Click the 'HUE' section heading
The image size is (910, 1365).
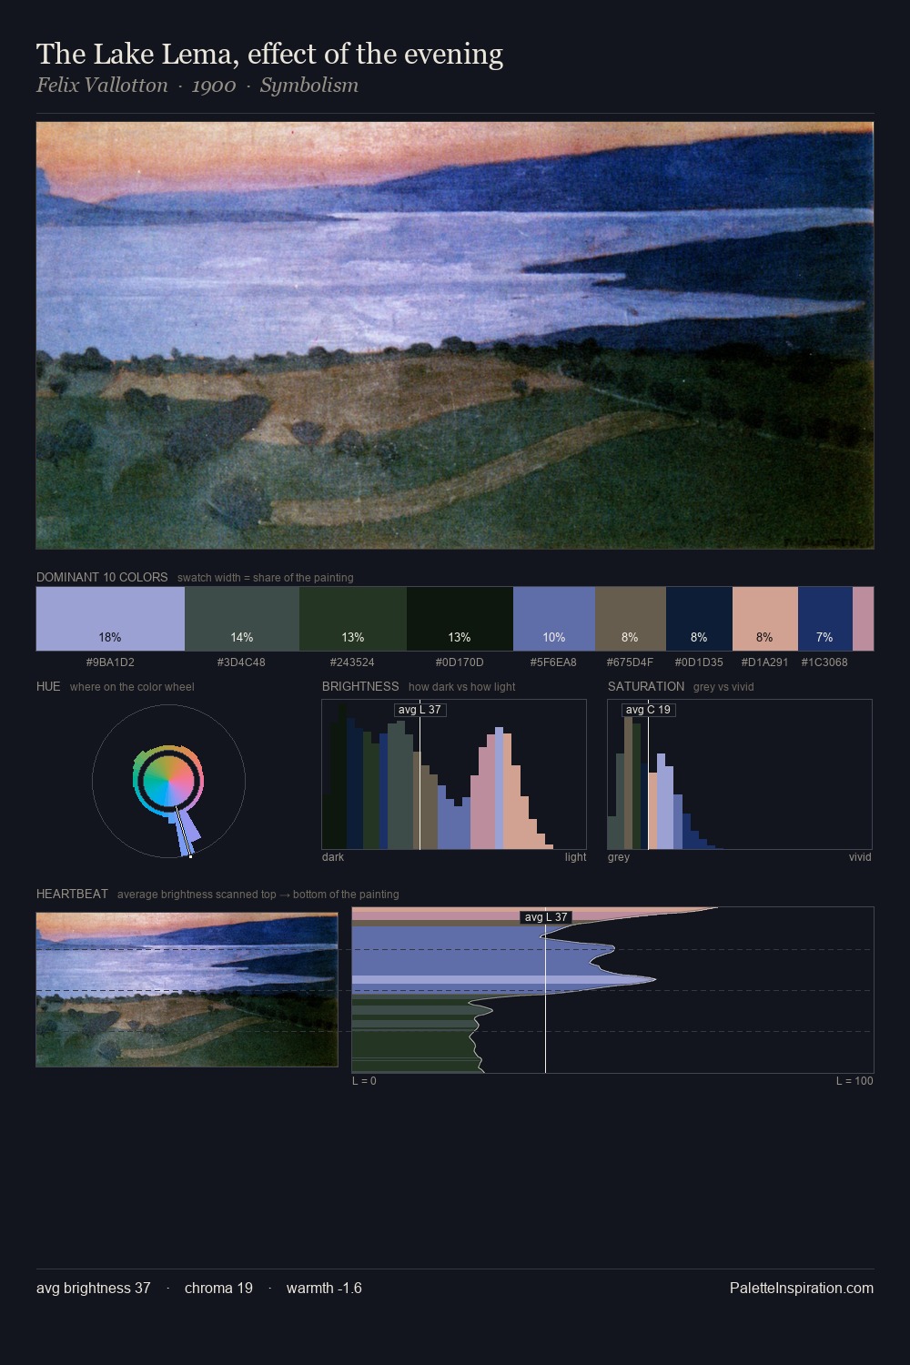tap(48, 686)
